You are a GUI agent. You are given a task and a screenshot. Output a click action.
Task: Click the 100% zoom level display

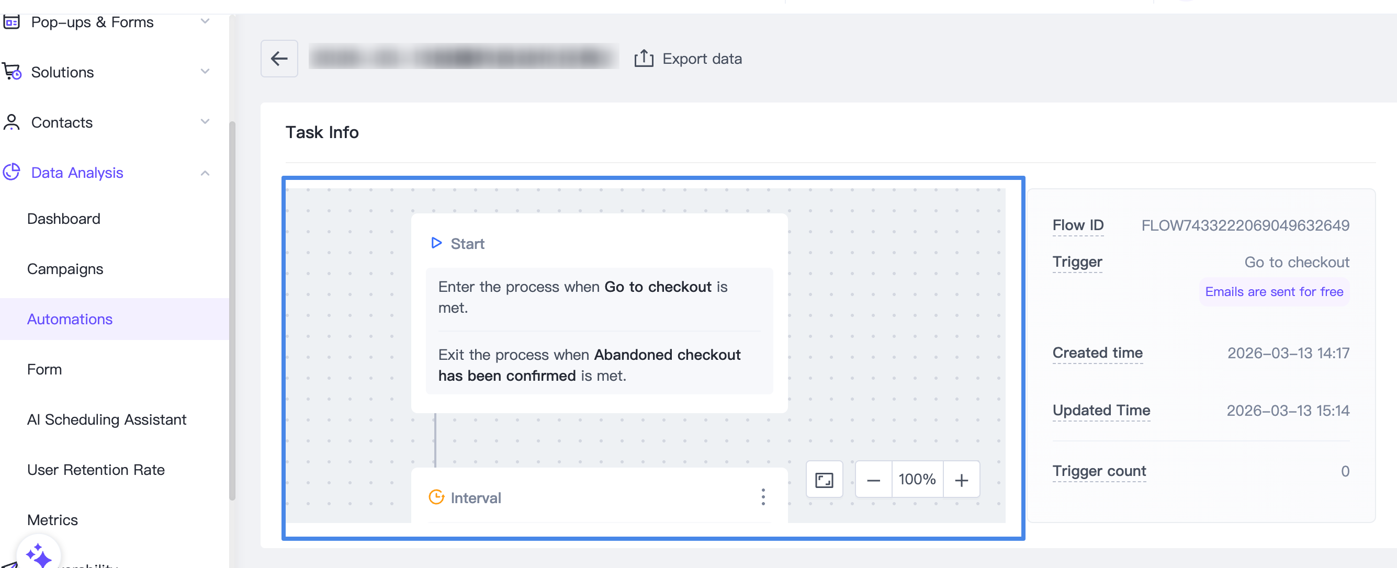pyautogui.click(x=917, y=480)
